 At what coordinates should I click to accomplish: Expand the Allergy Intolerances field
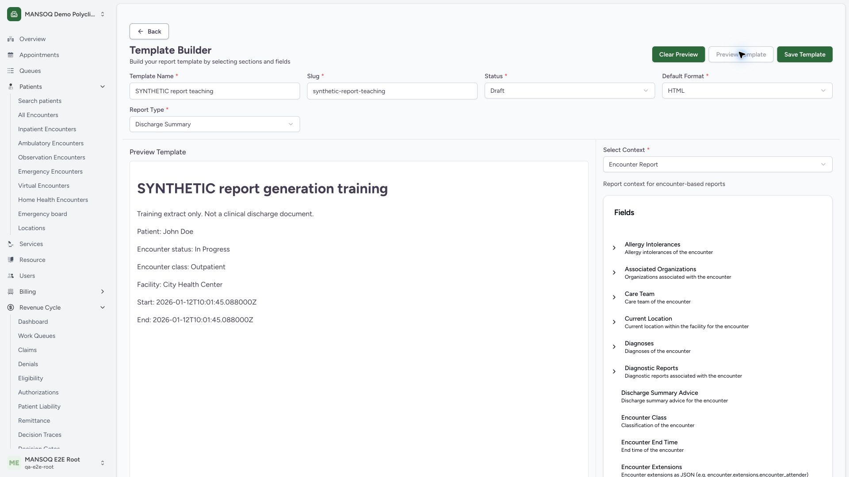click(x=614, y=248)
